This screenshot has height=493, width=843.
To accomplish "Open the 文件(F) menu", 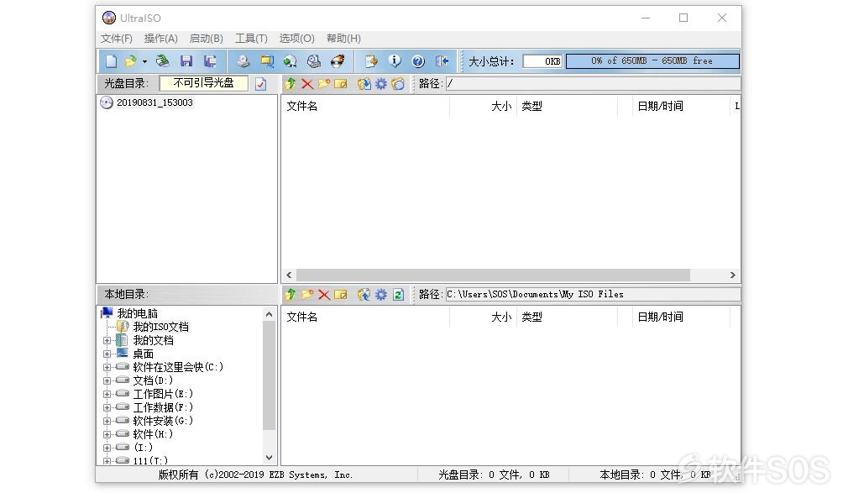I will coord(116,39).
